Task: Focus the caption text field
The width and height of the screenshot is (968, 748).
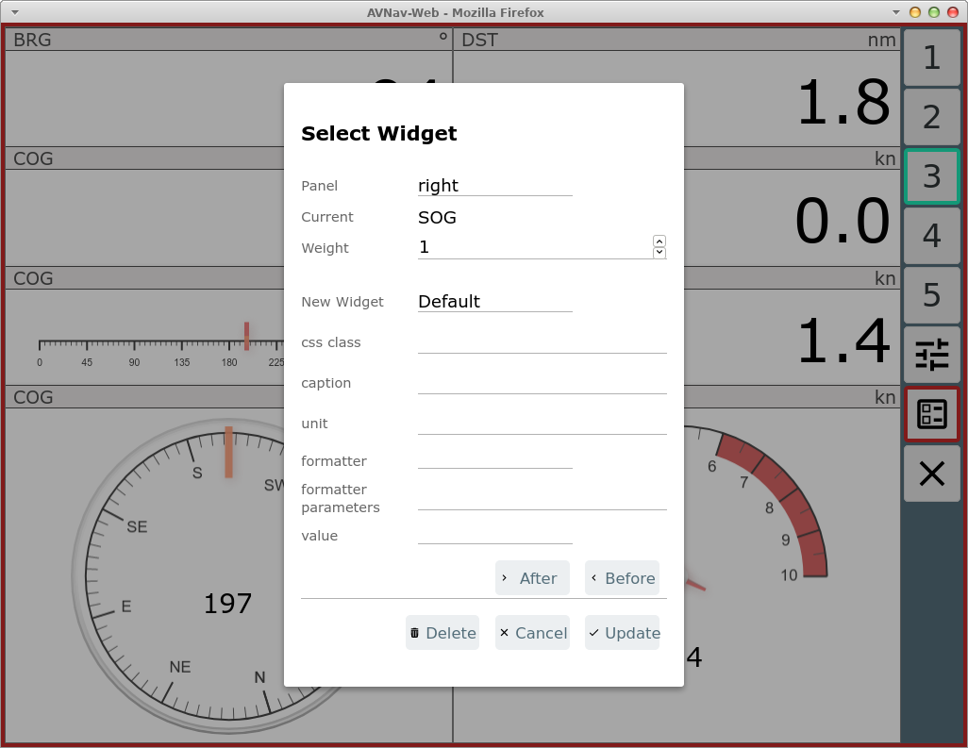Action: click(x=542, y=383)
